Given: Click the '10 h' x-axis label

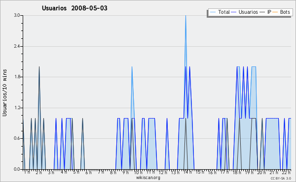Looking at the screenshot, I should (138, 172).
